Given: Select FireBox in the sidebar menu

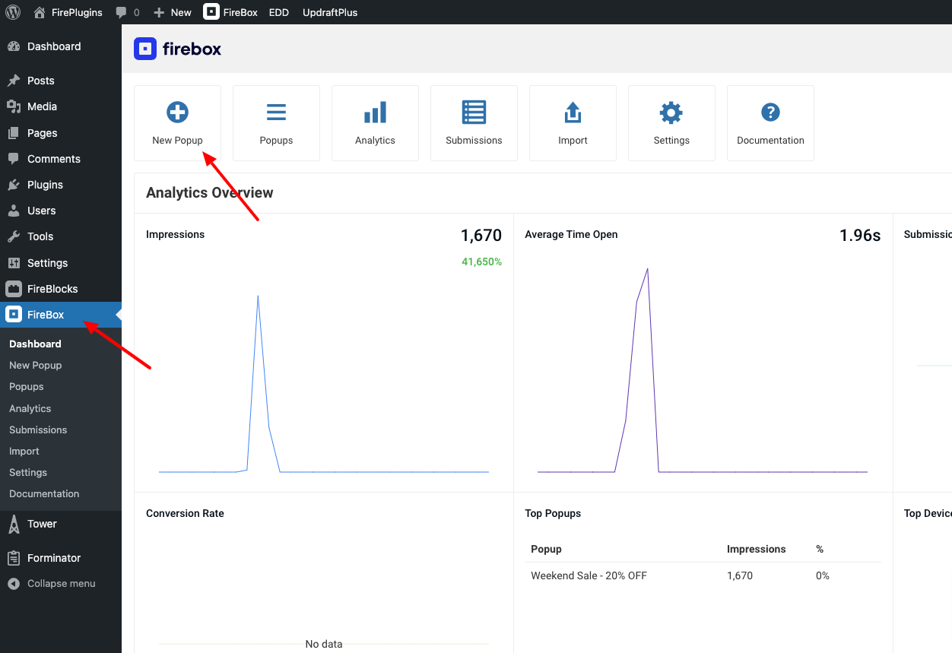Looking at the screenshot, I should coord(61,315).
